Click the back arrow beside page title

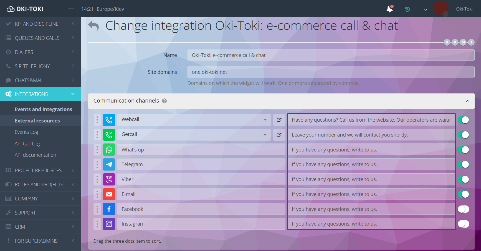pyautogui.click(x=93, y=26)
